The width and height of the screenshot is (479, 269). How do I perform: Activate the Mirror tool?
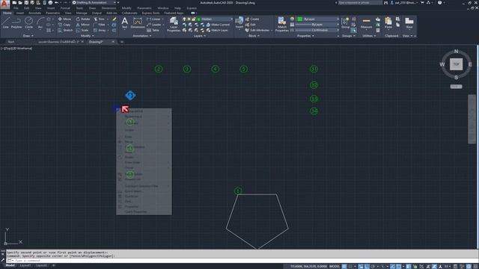pos(83,25)
